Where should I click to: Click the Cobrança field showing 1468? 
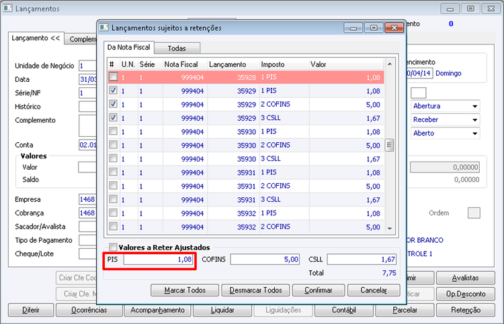tap(87, 213)
